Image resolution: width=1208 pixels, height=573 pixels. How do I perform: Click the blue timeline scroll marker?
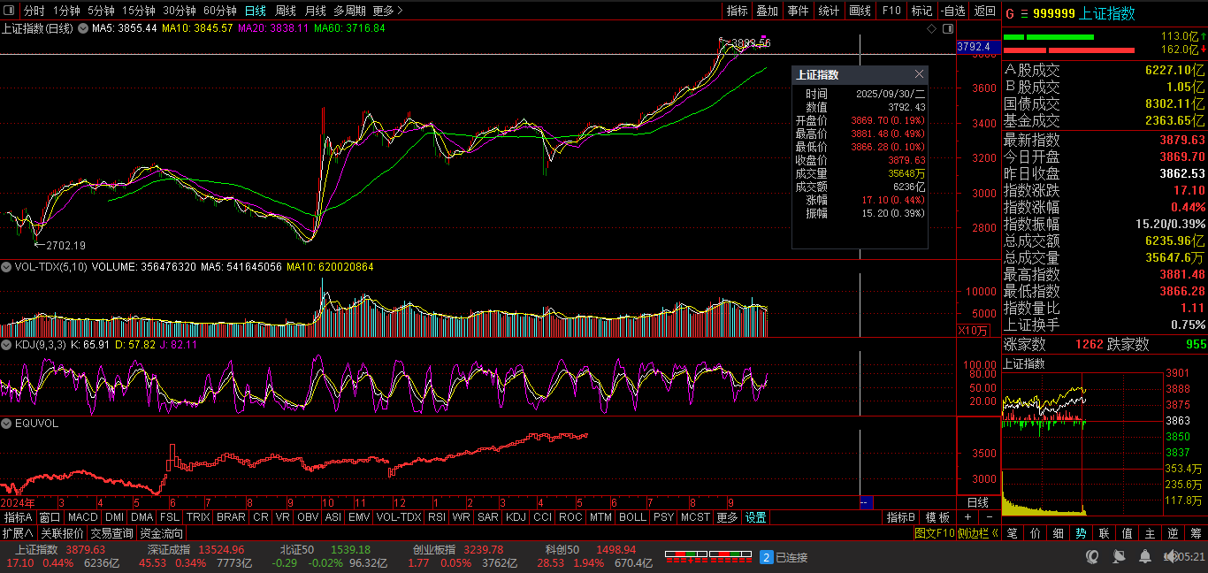click(x=866, y=502)
